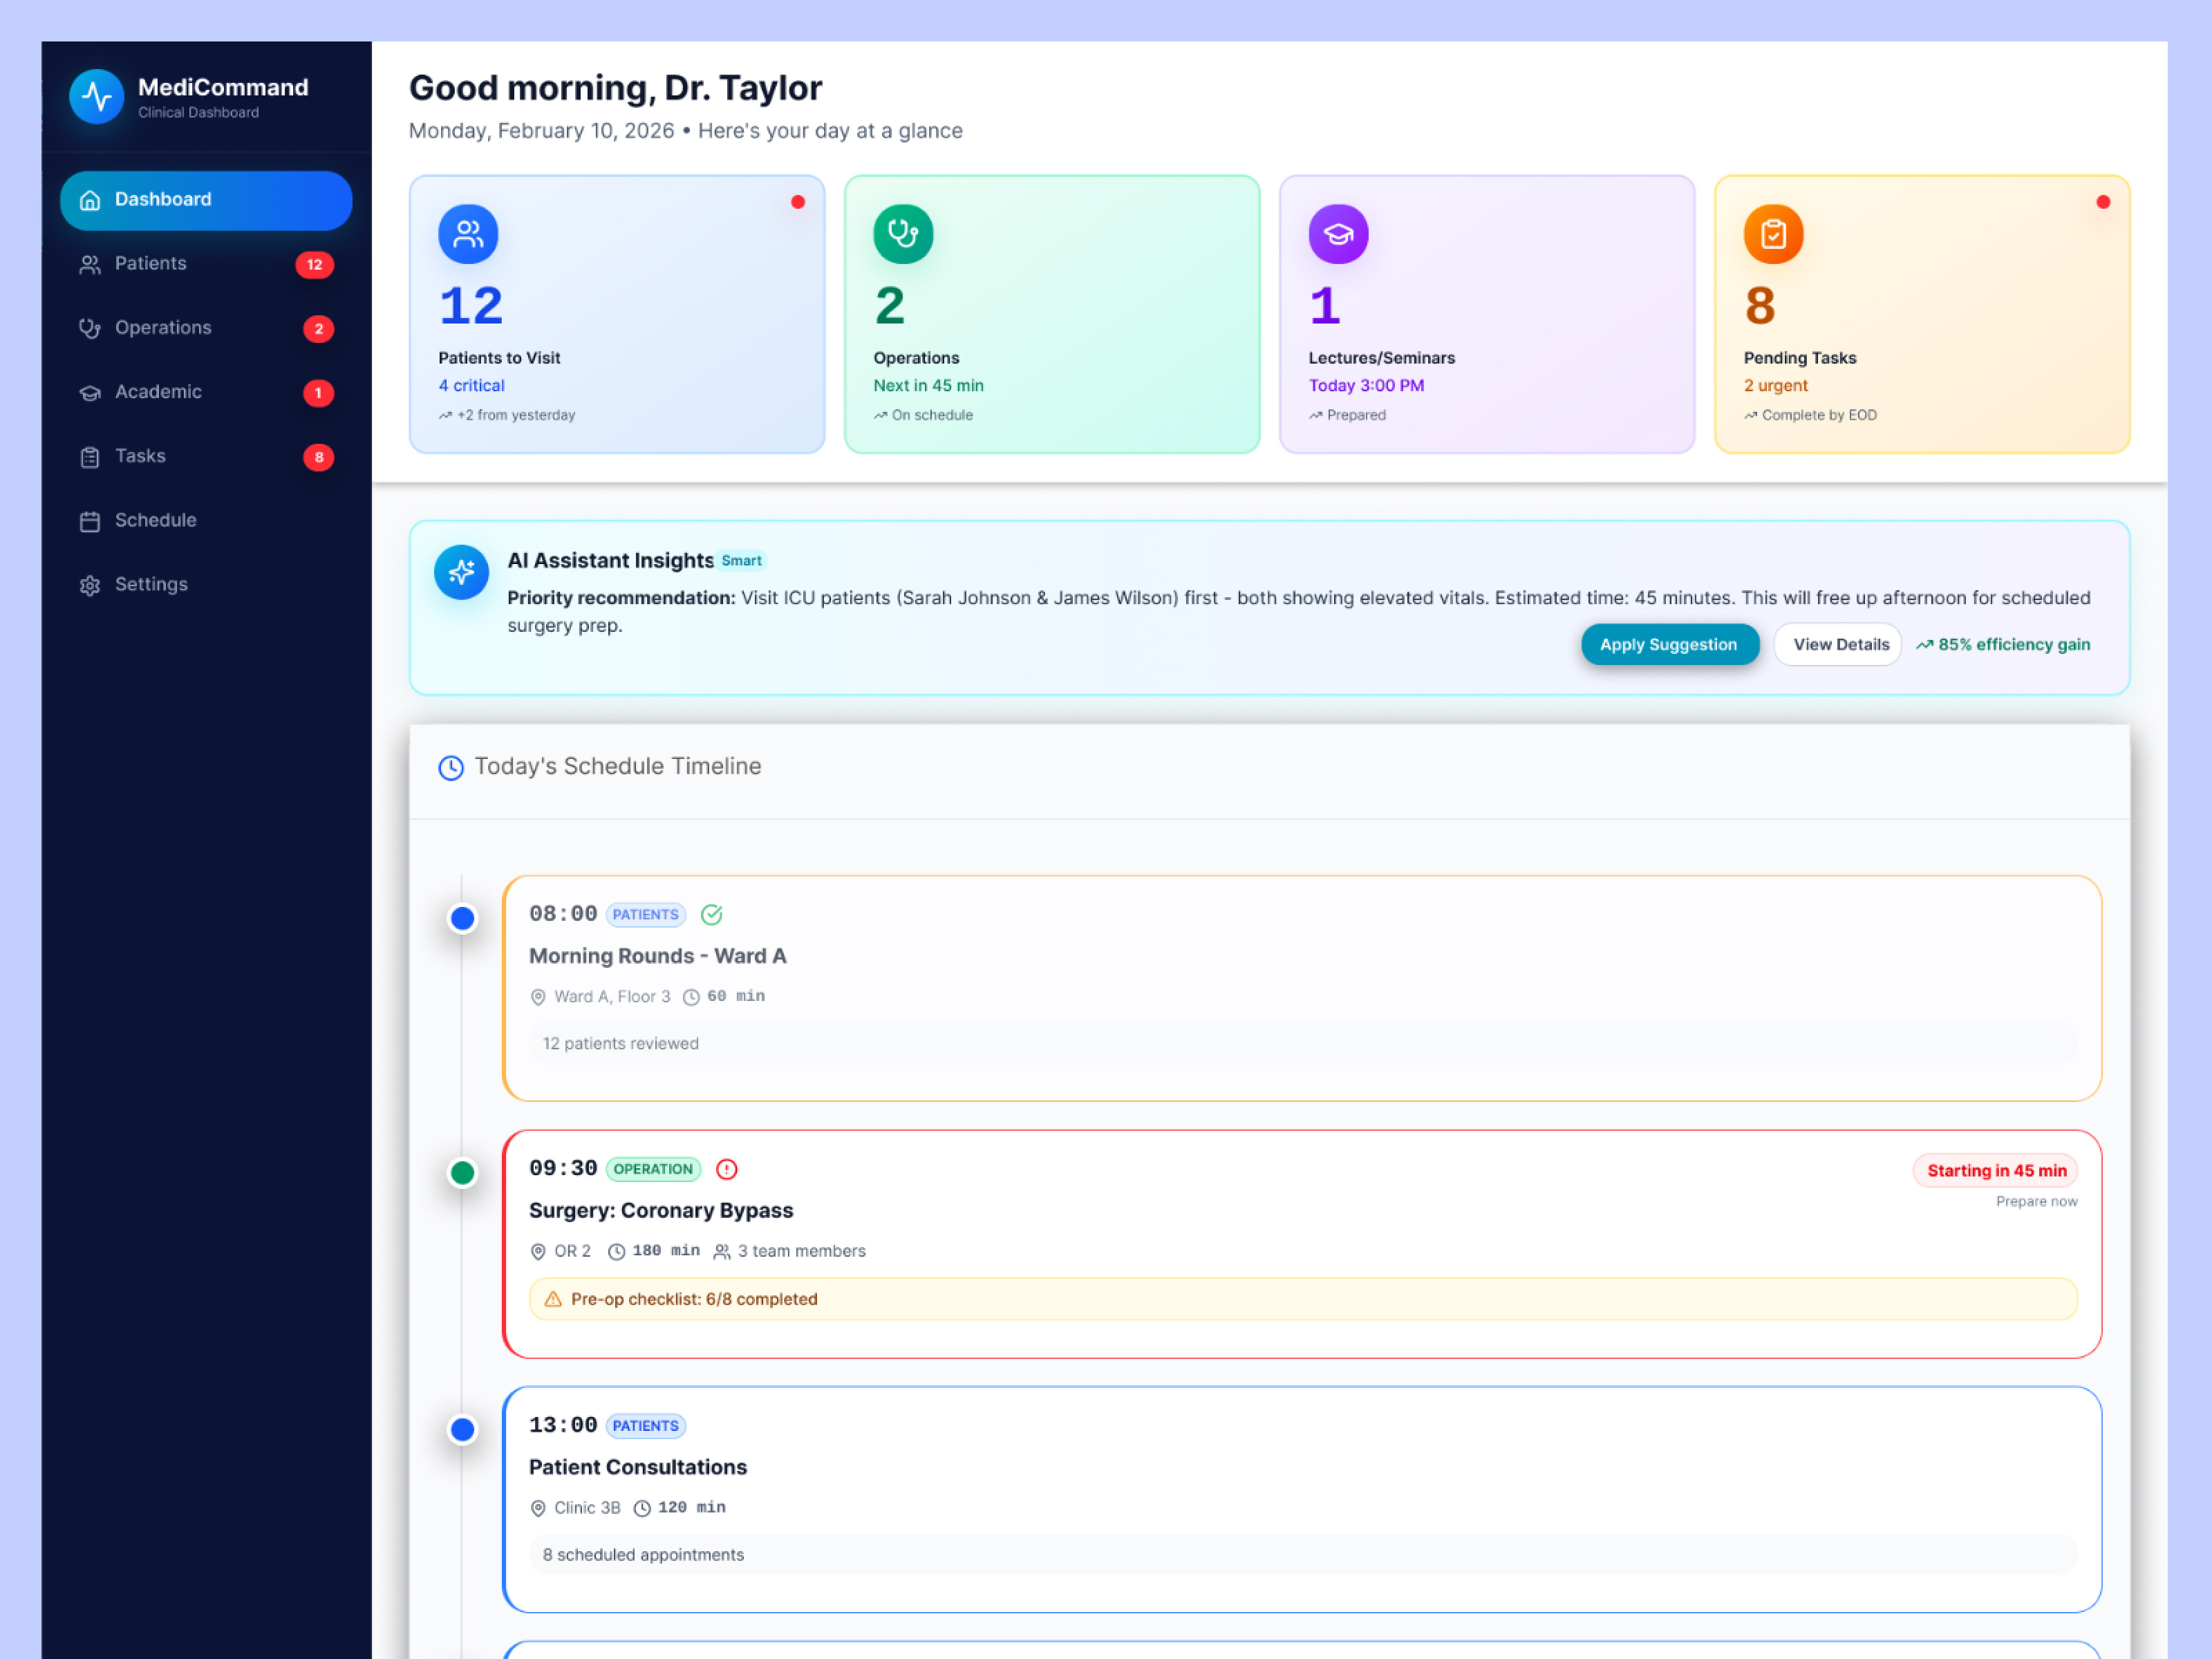Open Schedule via the calendar icon
The image size is (2212, 1659).
[90, 520]
